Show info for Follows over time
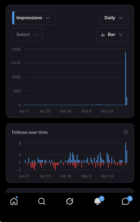The height and width of the screenshot is (222, 140). pyautogui.click(x=126, y=132)
